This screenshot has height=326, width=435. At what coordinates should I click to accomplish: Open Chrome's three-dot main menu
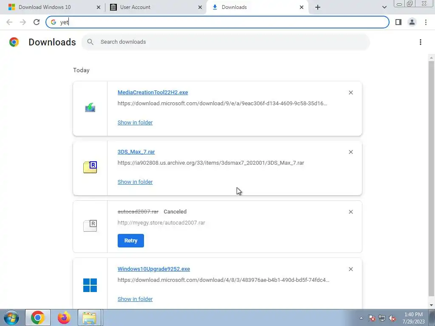click(x=426, y=22)
